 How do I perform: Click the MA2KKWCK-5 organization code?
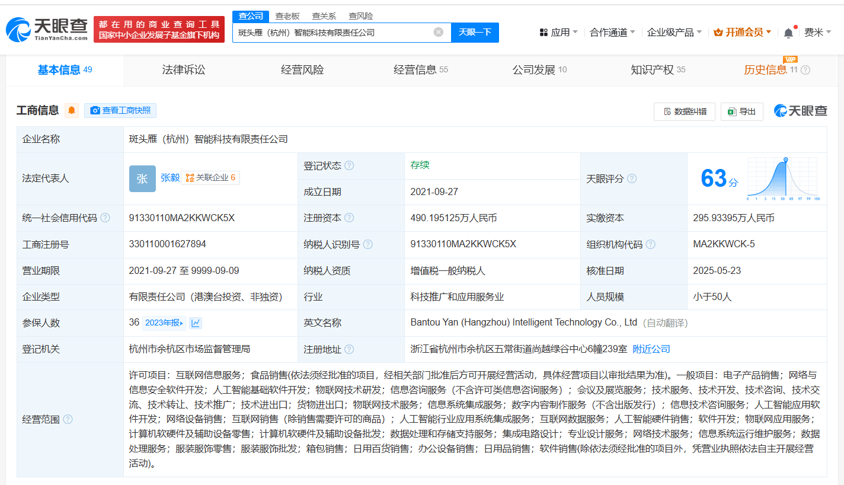pyautogui.click(x=724, y=244)
